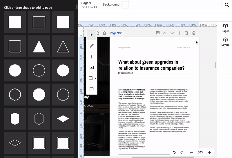Select the 'By Jasmine Reed' byline
232x158 pixels.
[125, 73]
